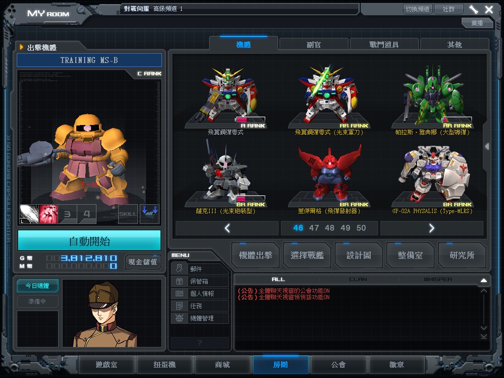Open 遊戲室 in bottom navigation
Viewport: 504px width, 378px height.
(106, 365)
